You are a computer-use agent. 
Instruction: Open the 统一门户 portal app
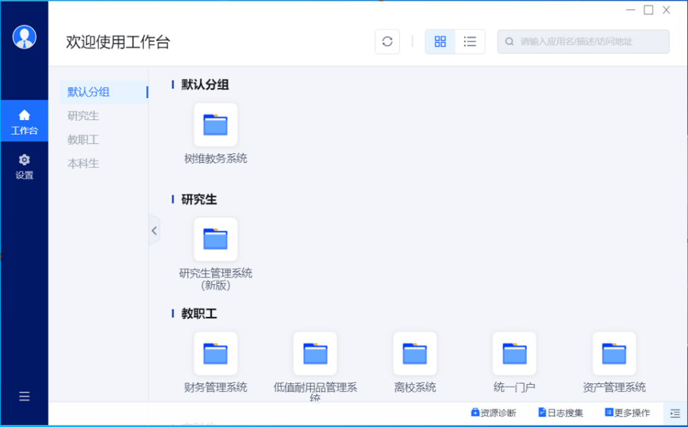pos(514,354)
